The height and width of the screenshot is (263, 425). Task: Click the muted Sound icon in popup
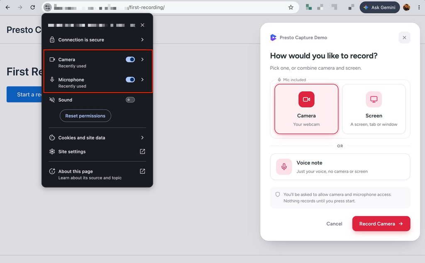(x=52, y=100)
